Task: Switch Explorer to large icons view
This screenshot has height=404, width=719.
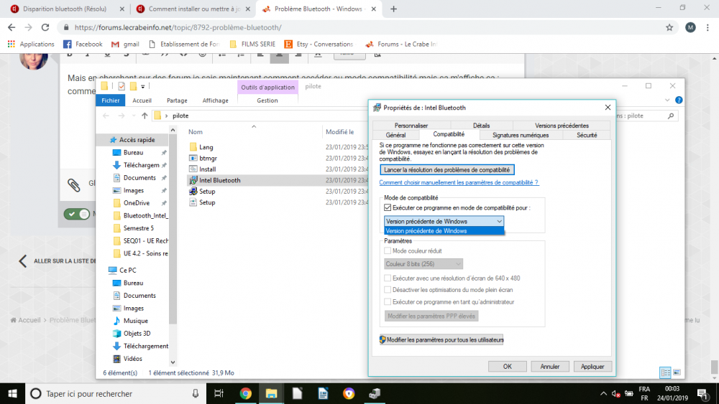Action: [677, 372]
